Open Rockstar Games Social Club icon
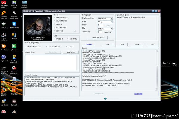Viewport: 179px width, 119px height. point(14,15)
